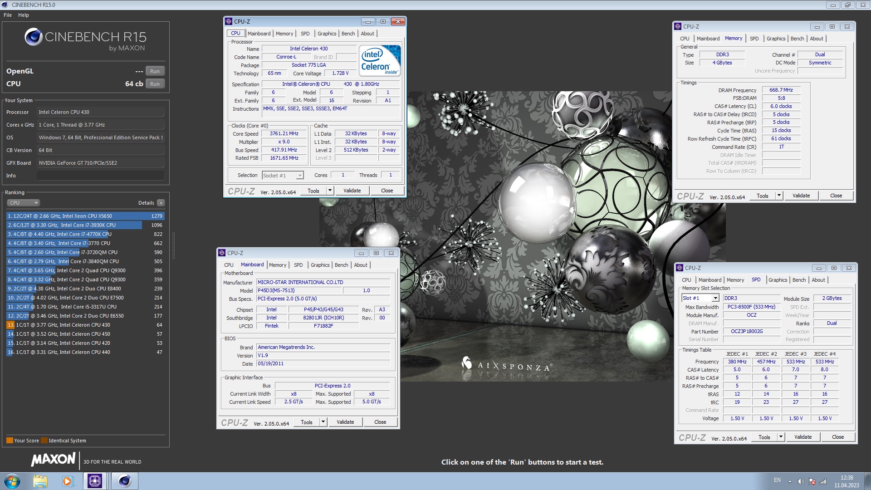The width and height of the screenshot is (871, 490).
Task: Open the Ranking CPU dropdown
Action: click(24, 203)
